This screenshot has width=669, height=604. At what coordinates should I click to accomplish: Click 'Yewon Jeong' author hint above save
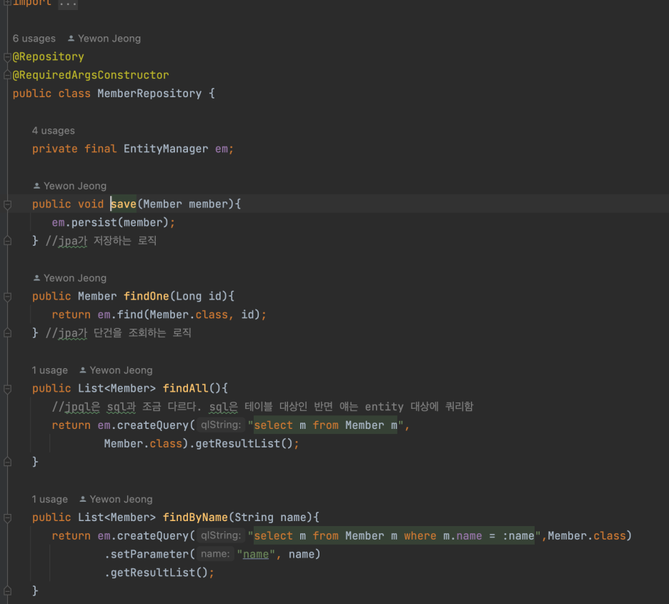pos(75,186)
